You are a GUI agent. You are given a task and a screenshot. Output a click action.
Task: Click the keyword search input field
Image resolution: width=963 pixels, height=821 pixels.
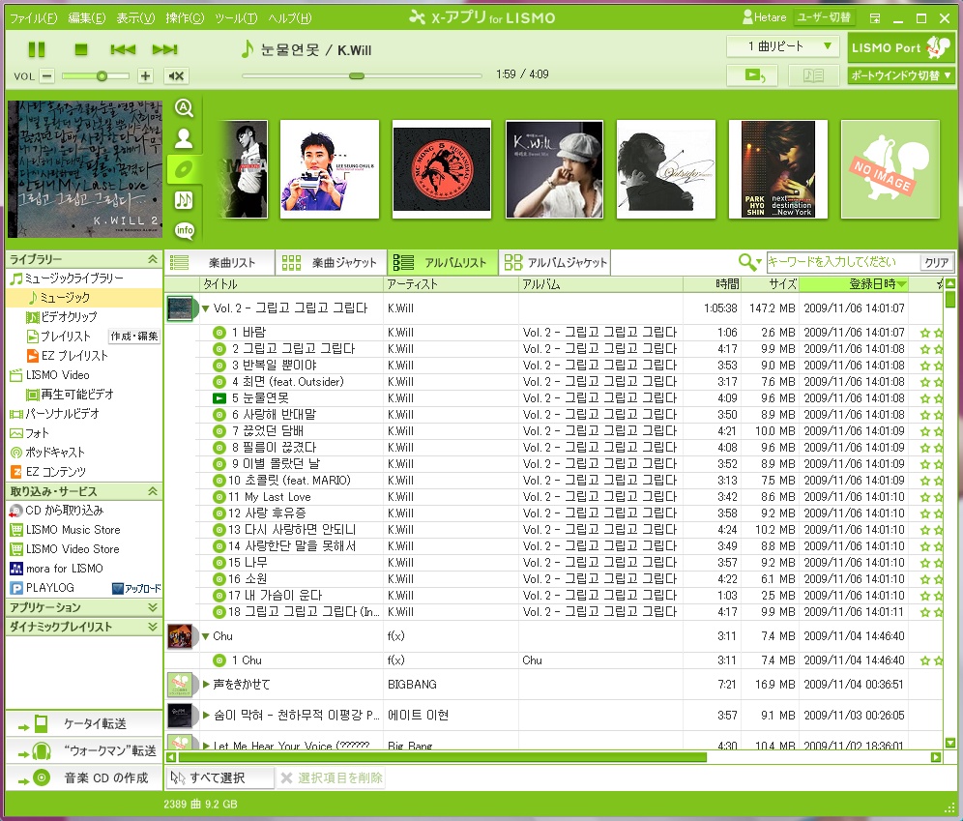pos(842,262)
